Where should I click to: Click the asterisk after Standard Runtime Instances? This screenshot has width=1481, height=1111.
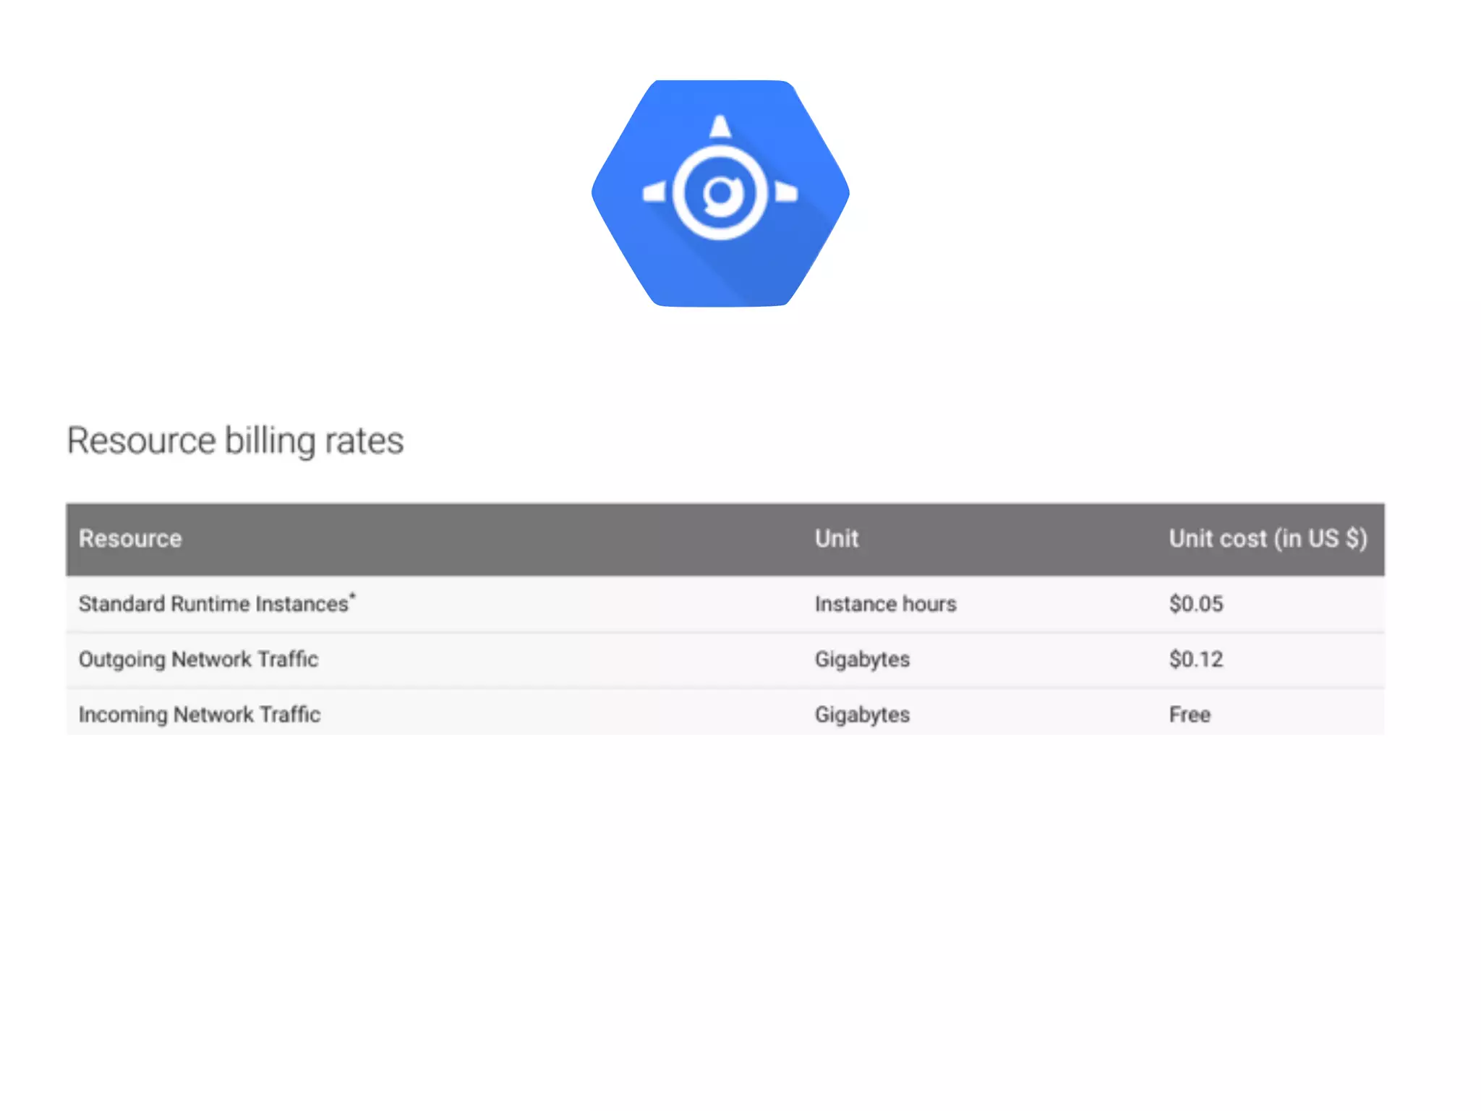[x=353, y=596]
